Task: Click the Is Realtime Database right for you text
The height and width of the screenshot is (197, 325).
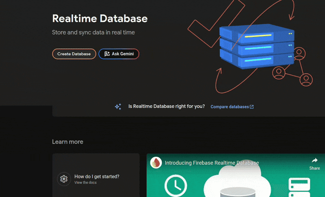Action: pos(167,107)
